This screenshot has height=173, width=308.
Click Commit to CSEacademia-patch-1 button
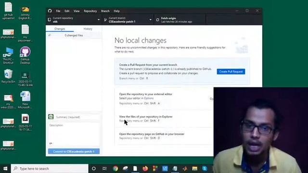click(x=74, y=151)
